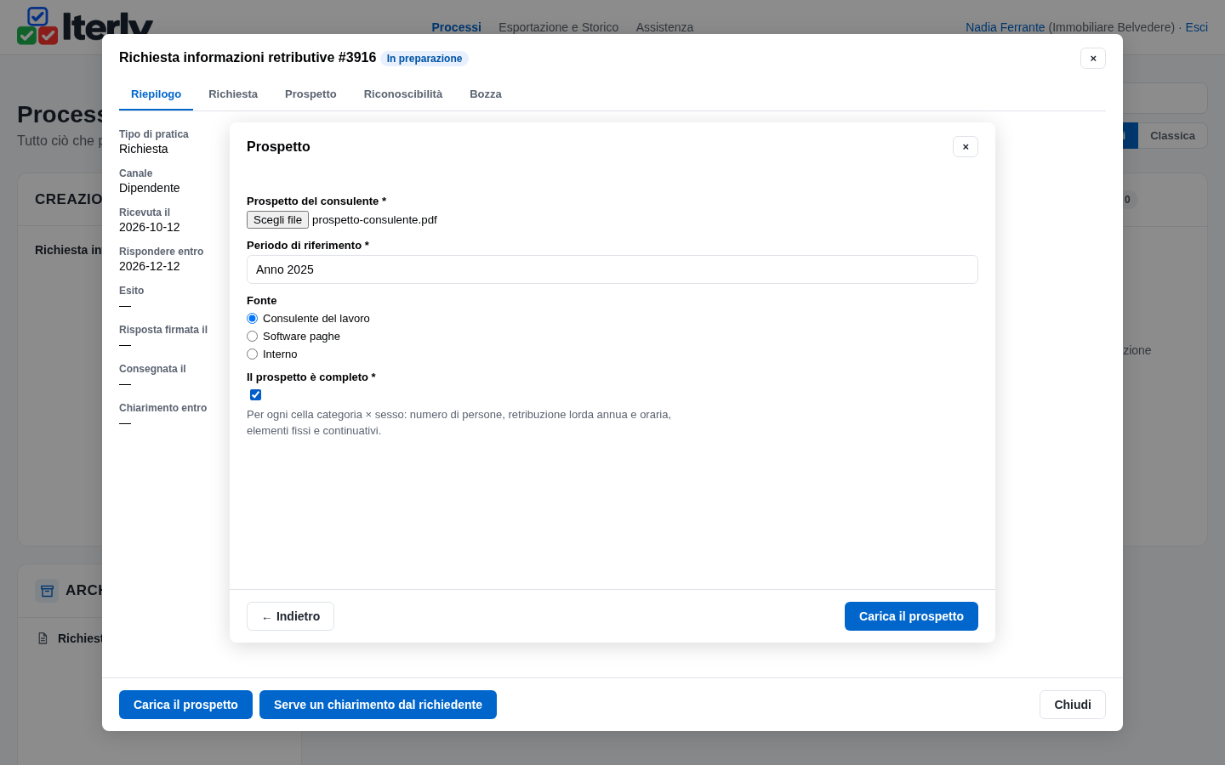
Task: Log out using the Esci link
Action: pyautogui.click(x=1196, y=27)
